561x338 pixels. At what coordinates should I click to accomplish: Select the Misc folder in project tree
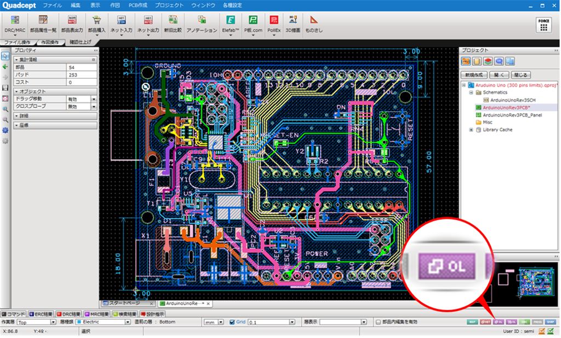pyautogui.click(x=487, y=123)
